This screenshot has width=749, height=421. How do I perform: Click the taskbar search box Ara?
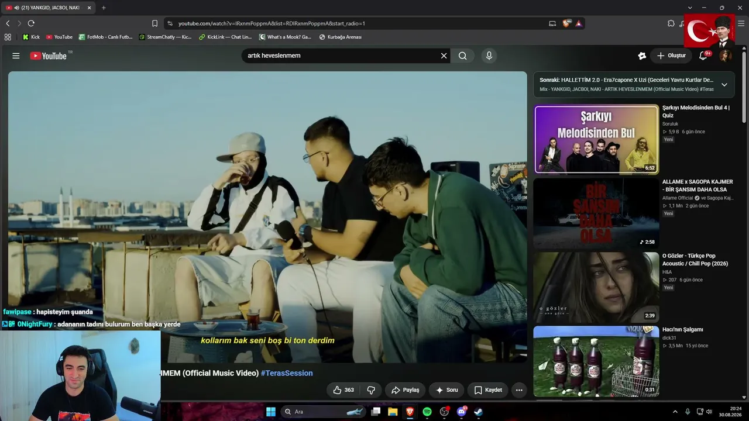(x=324, y=412)
